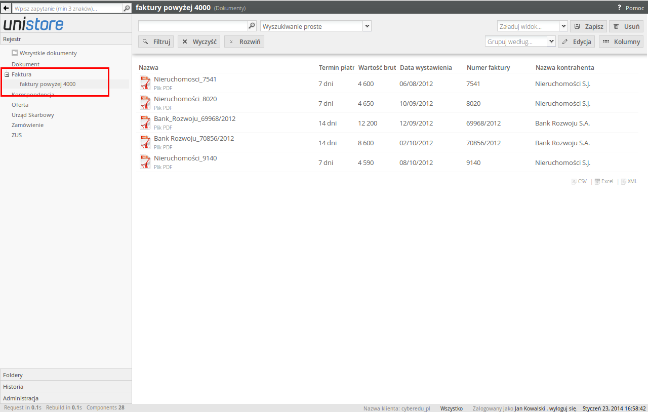Export the list to CSV

point(579,181)
